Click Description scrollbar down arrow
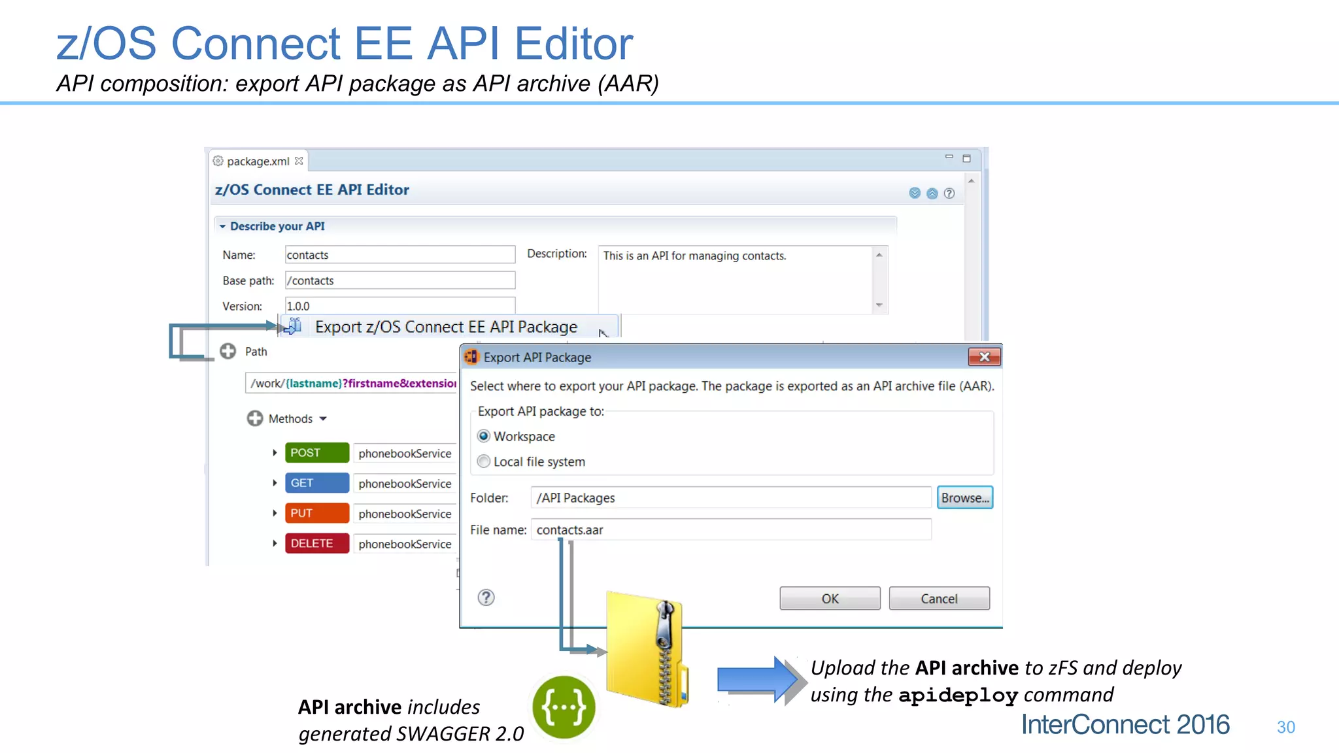 [x=879, y=305]
